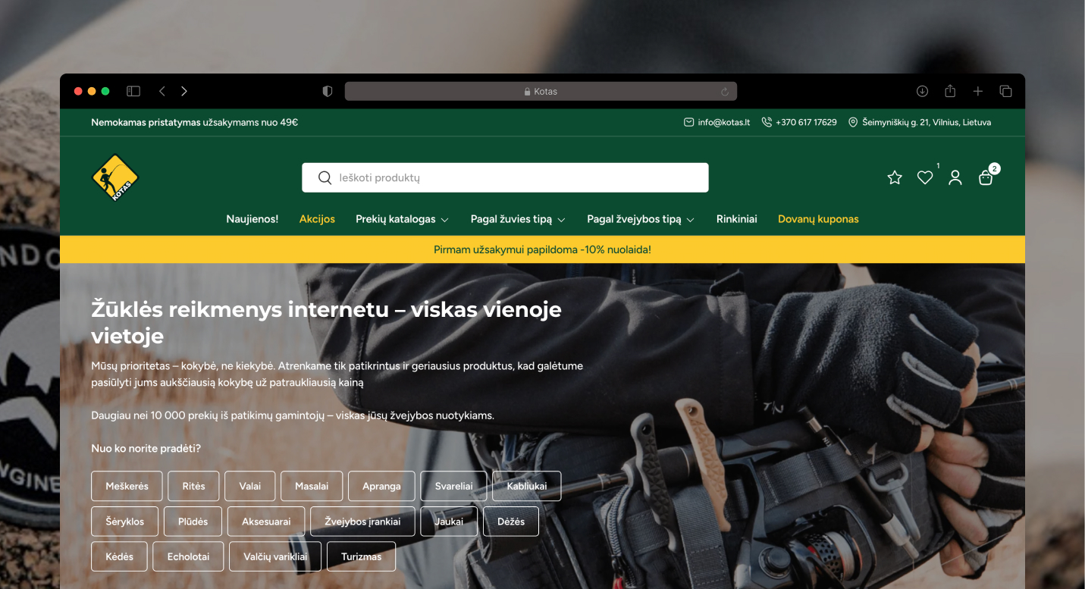This screenshot has width=1085, height=589.
Task: Click the +370 617 17629 phone link
Action: [806, 122]
